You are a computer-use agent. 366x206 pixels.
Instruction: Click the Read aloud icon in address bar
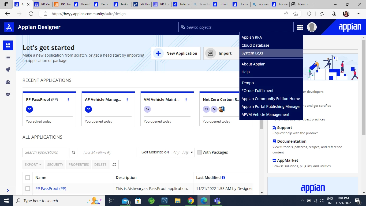[x=286, y=14]
